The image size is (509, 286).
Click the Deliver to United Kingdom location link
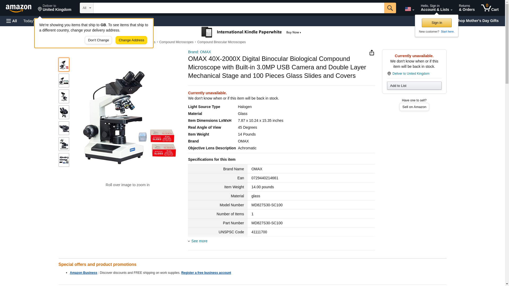tap(54, 8)
